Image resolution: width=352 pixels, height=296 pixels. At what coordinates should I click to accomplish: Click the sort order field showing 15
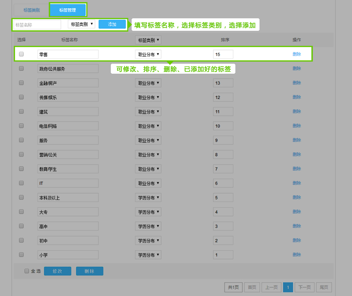click(223, 54)
